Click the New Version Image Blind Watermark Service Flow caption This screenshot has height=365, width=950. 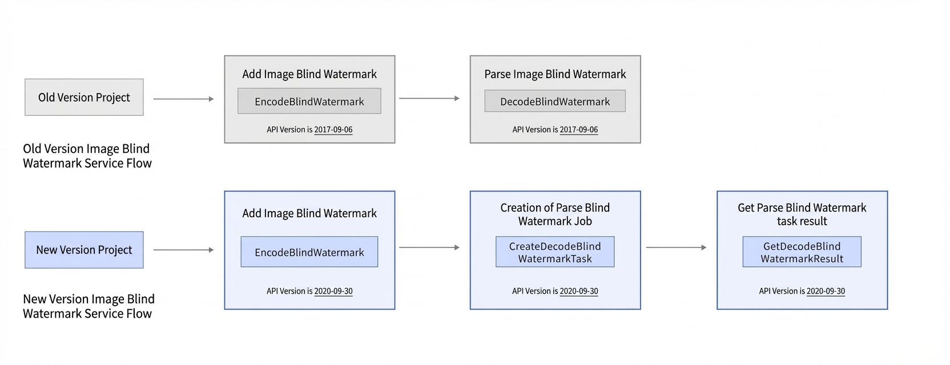[88, 306]
